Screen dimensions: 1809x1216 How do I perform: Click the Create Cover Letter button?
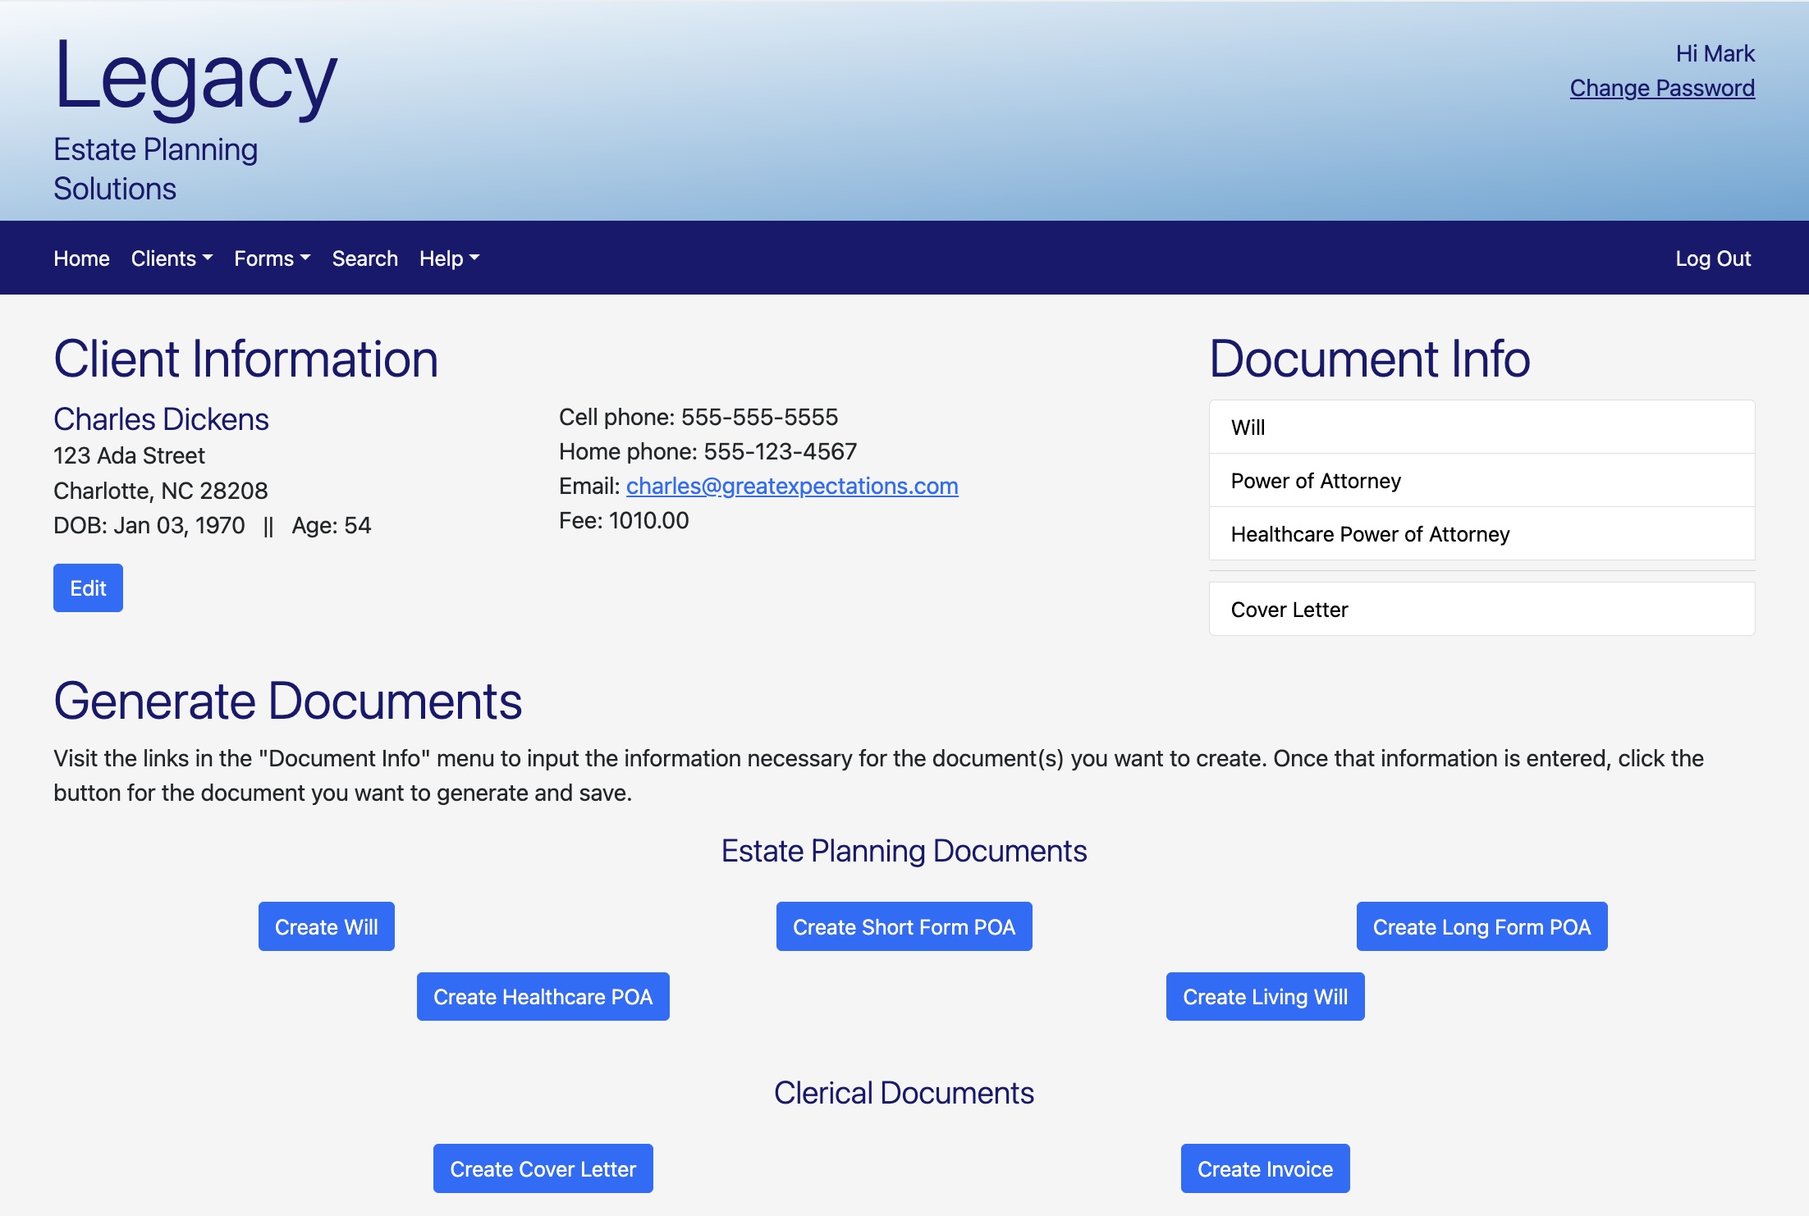click(x=543, y=1168)
